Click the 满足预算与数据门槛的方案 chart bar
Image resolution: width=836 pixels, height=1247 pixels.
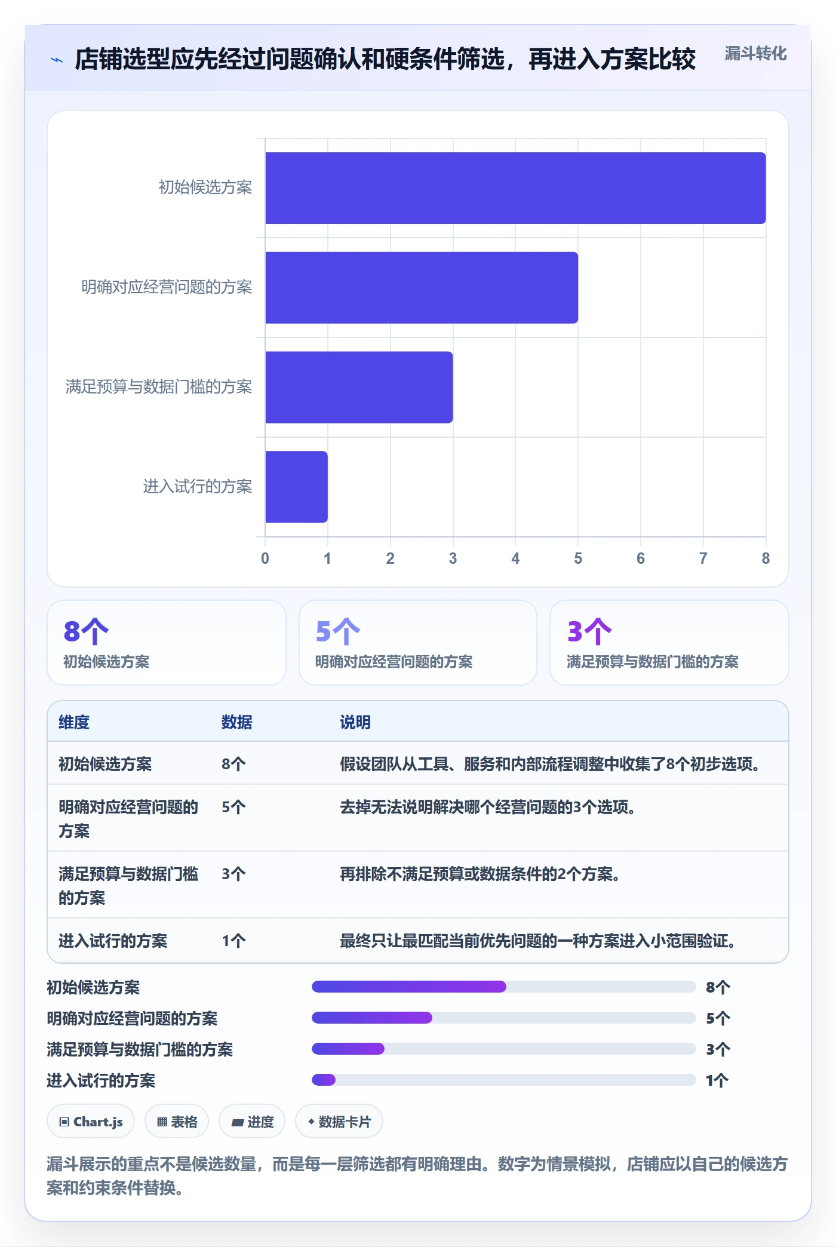pos(359,387)
